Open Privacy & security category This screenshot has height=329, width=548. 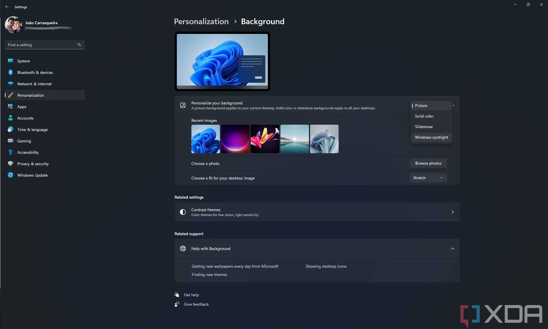click(45, 164)
